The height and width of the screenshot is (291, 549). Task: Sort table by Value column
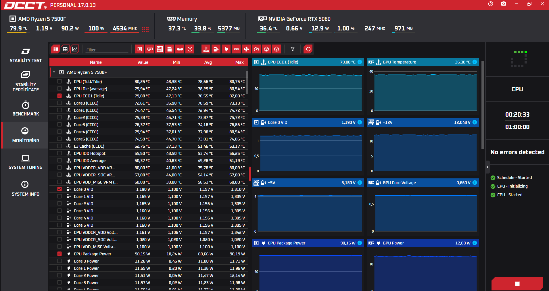click(x=143, y=62)
